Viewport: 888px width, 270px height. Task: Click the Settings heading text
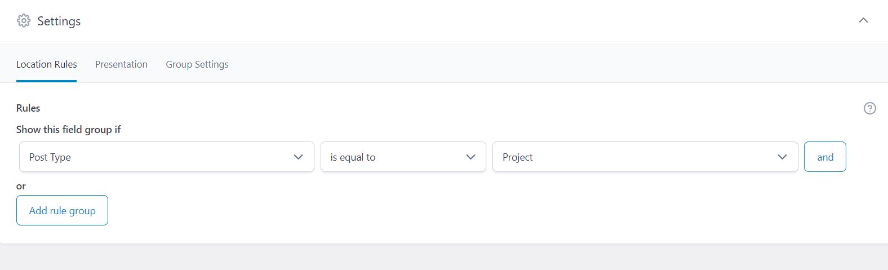click(59, 21)
